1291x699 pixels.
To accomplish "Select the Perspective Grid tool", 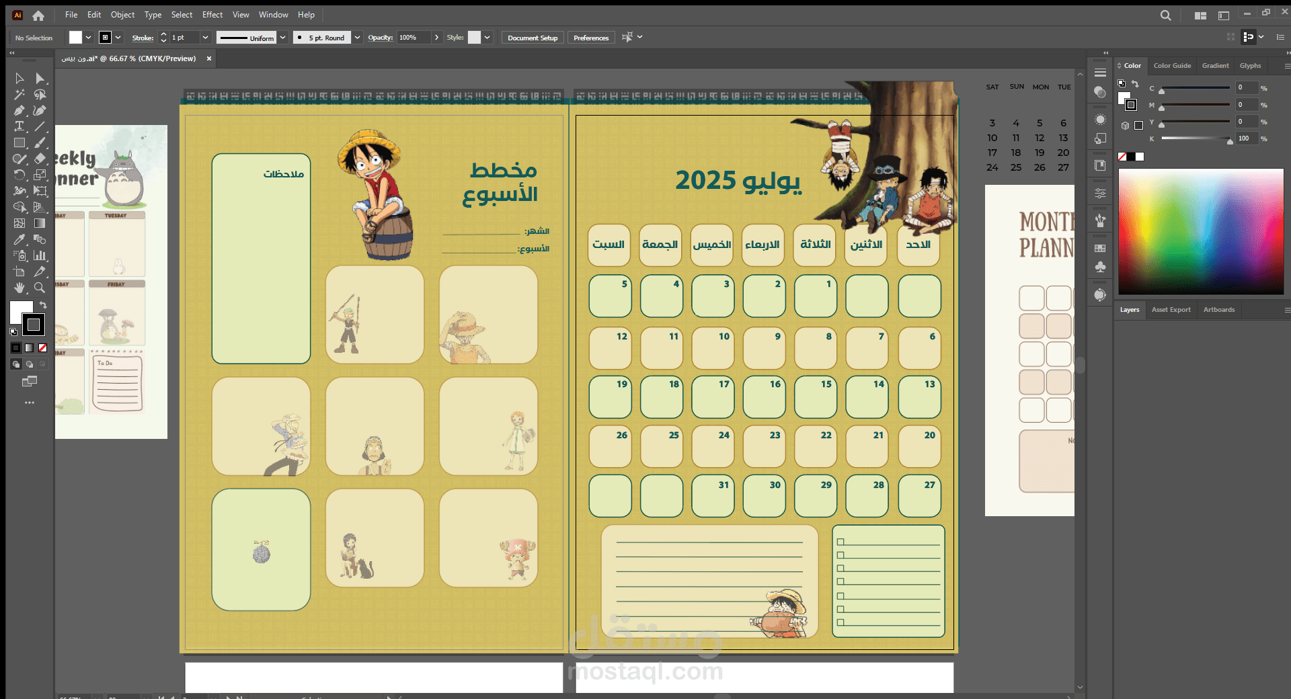I will (40, 207).
